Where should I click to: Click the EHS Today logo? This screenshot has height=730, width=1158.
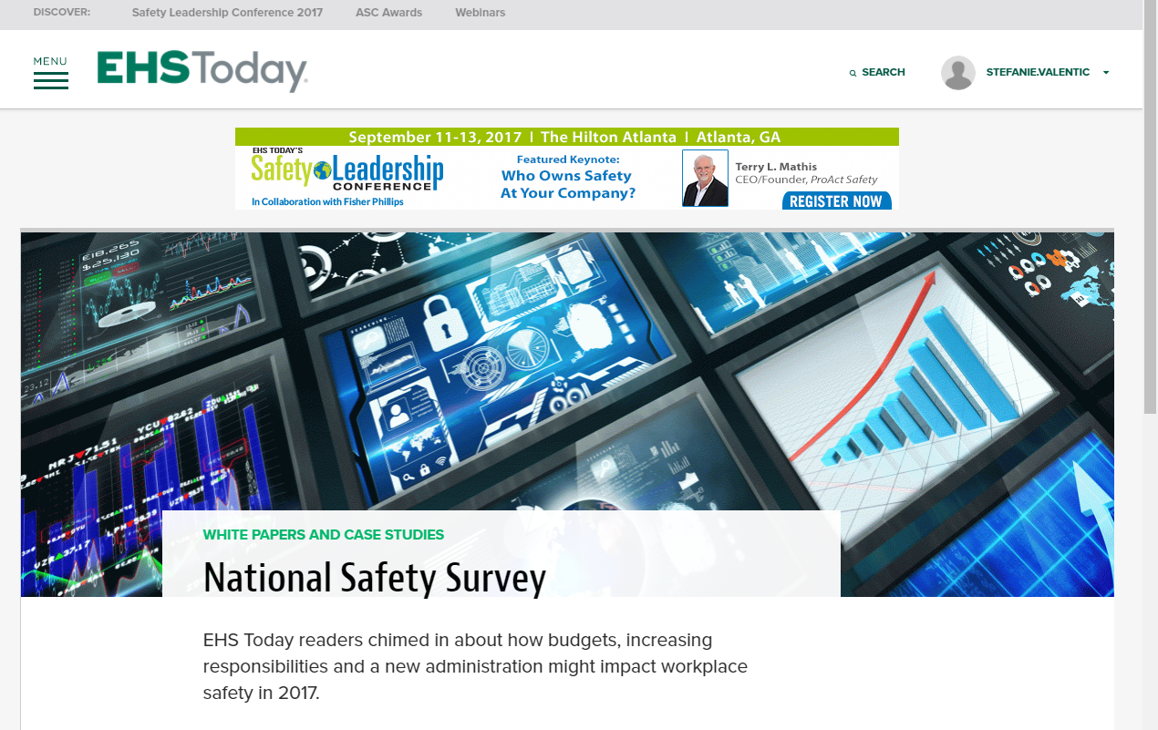201,70
